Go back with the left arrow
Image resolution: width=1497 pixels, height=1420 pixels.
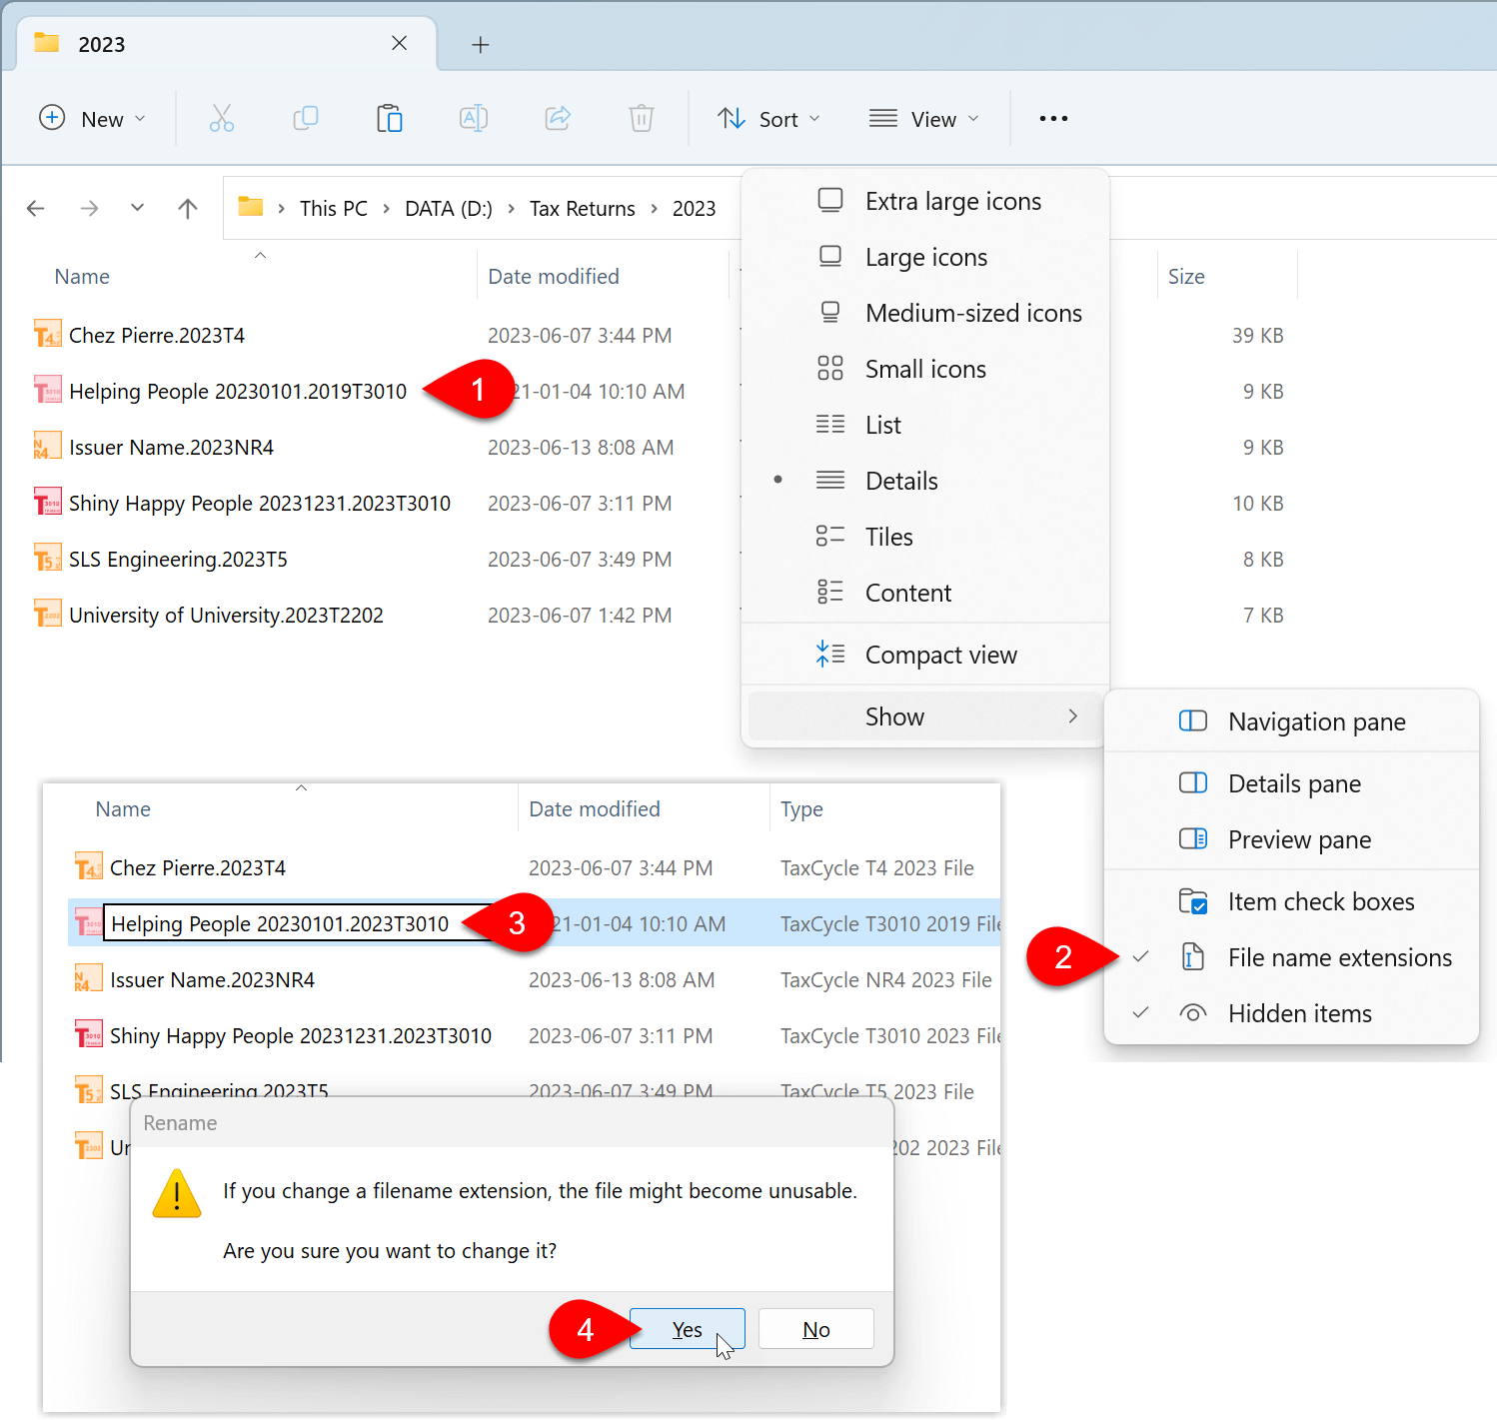click(x=36, y=208)
